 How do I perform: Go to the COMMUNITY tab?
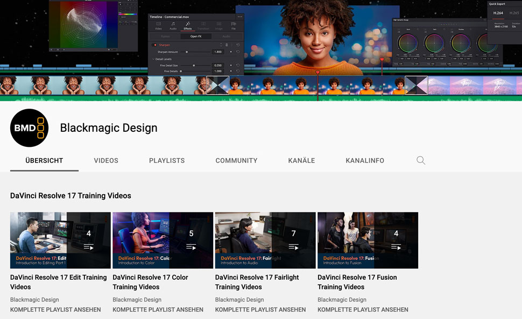tap(236, 160)
